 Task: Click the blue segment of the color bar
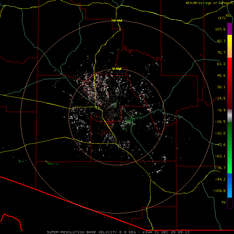click(230, 185)
